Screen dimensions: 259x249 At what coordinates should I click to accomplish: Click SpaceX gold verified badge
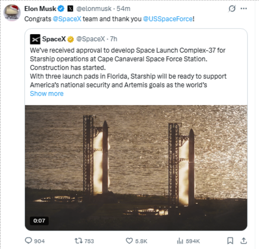(71, 39)
